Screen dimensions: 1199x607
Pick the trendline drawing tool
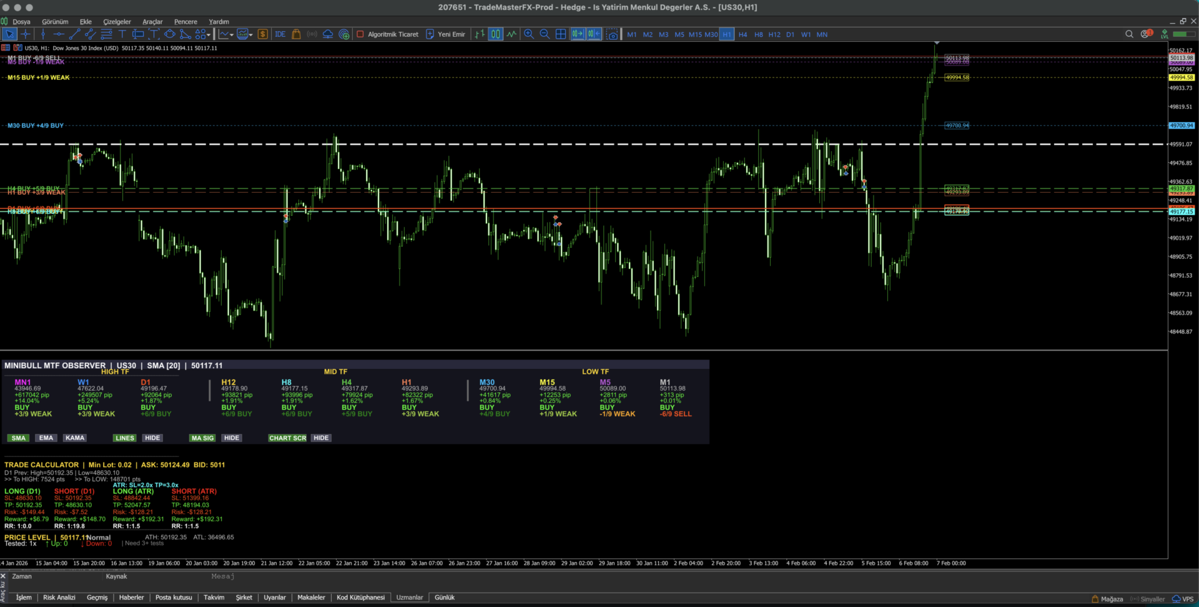(74, 34)
